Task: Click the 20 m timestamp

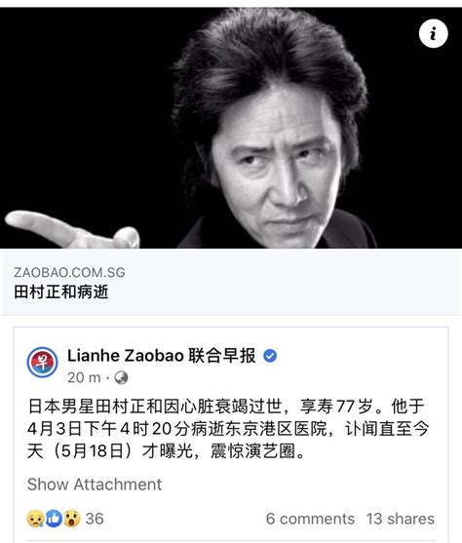Action: tap(84, 377)
